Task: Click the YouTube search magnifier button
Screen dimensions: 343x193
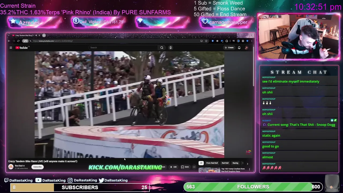Action: (x=162, y=48)
